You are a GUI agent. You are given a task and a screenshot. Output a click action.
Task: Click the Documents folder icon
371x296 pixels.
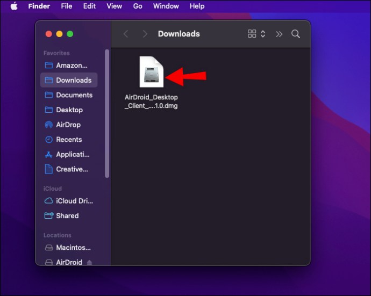pos(49,95)
